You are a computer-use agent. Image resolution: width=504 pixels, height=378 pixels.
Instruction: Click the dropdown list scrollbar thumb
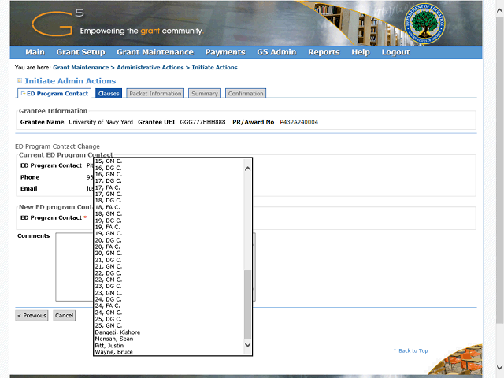point(247,304)
